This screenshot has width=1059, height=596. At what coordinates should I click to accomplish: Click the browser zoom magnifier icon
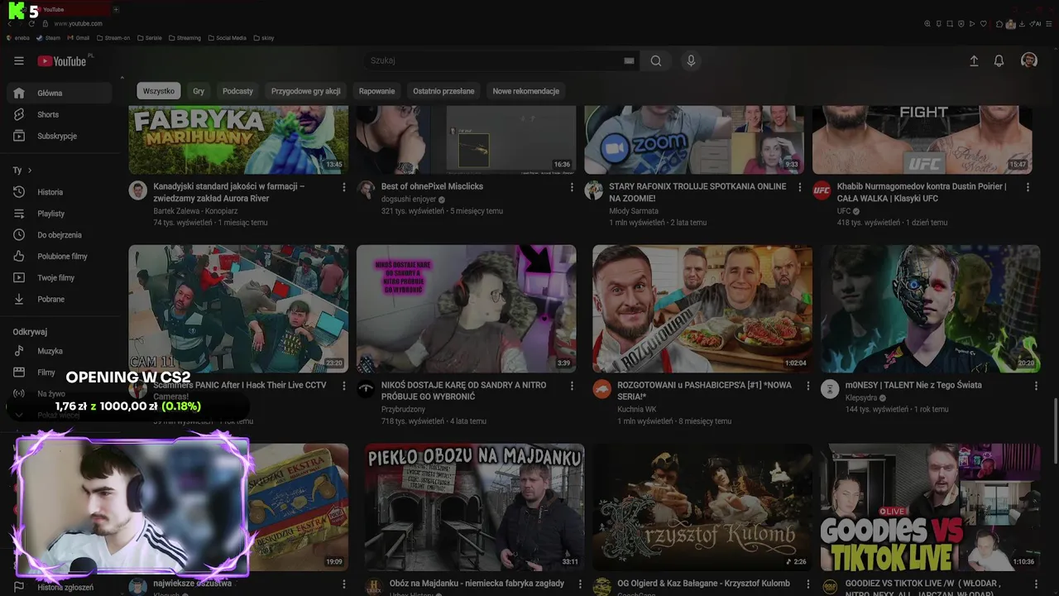(x=927, y=23)
